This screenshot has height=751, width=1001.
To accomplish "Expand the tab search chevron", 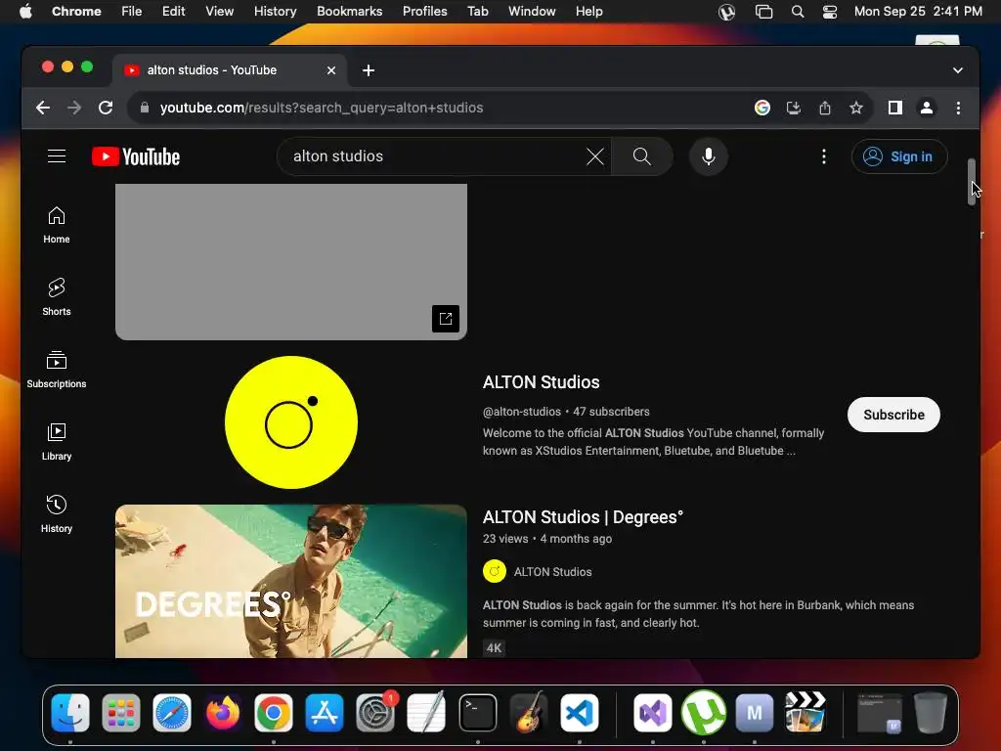I will coord(958,70).
